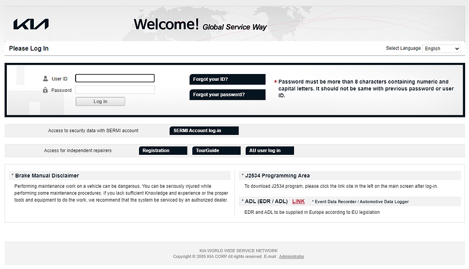Image resolution: width=469 pixels, height=269 pixels.
Task: Click the Welcome! Global Service Way banner text
Action: coord(200,25)
